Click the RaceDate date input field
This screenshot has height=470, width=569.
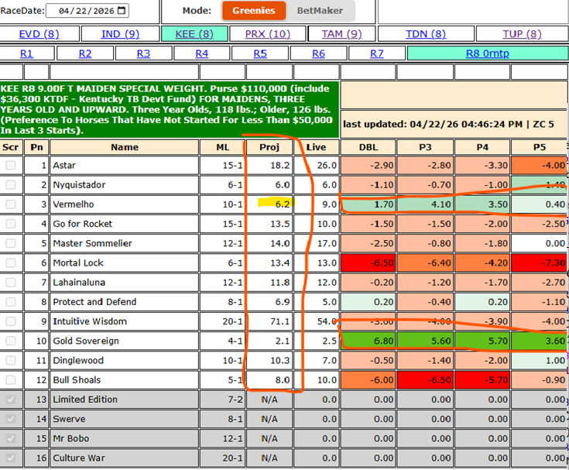pyautogui.click(x=87, y=11)
